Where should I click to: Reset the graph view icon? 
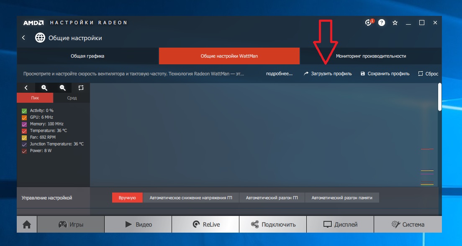pos(81,88)
